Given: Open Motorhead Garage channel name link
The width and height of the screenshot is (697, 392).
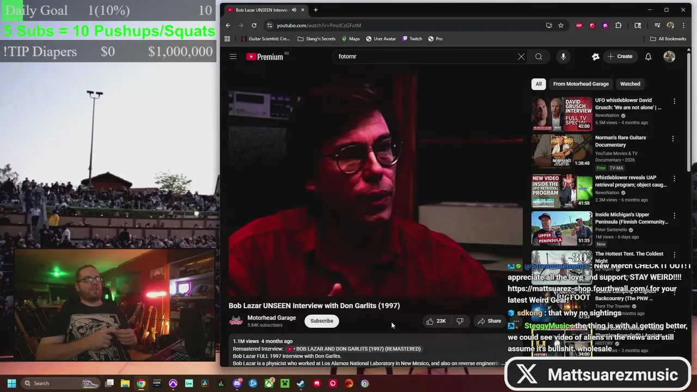Looking at the screenshot, I should (272, 318).
